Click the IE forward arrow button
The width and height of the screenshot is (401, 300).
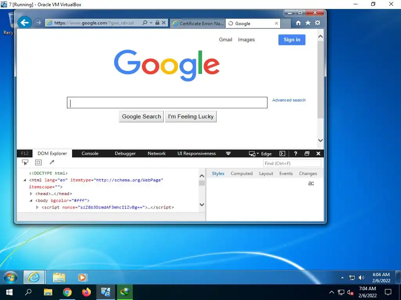[x=38, y=23]
